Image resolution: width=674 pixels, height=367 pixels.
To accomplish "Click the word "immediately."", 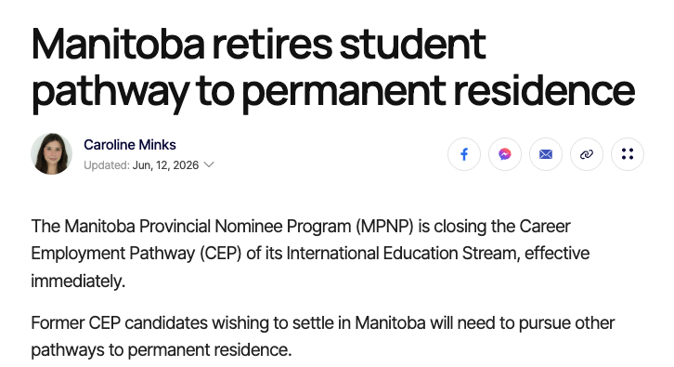I will pyautogui.click(x=78, y=282).
